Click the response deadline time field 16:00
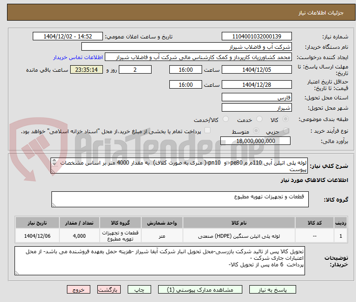This screenshot has height=302, width=356. pos(186,70)
